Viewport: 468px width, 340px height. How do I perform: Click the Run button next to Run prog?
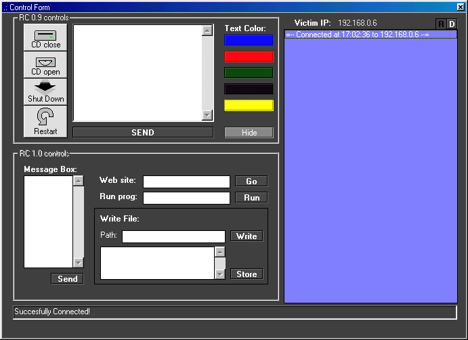tap(251, 198)
